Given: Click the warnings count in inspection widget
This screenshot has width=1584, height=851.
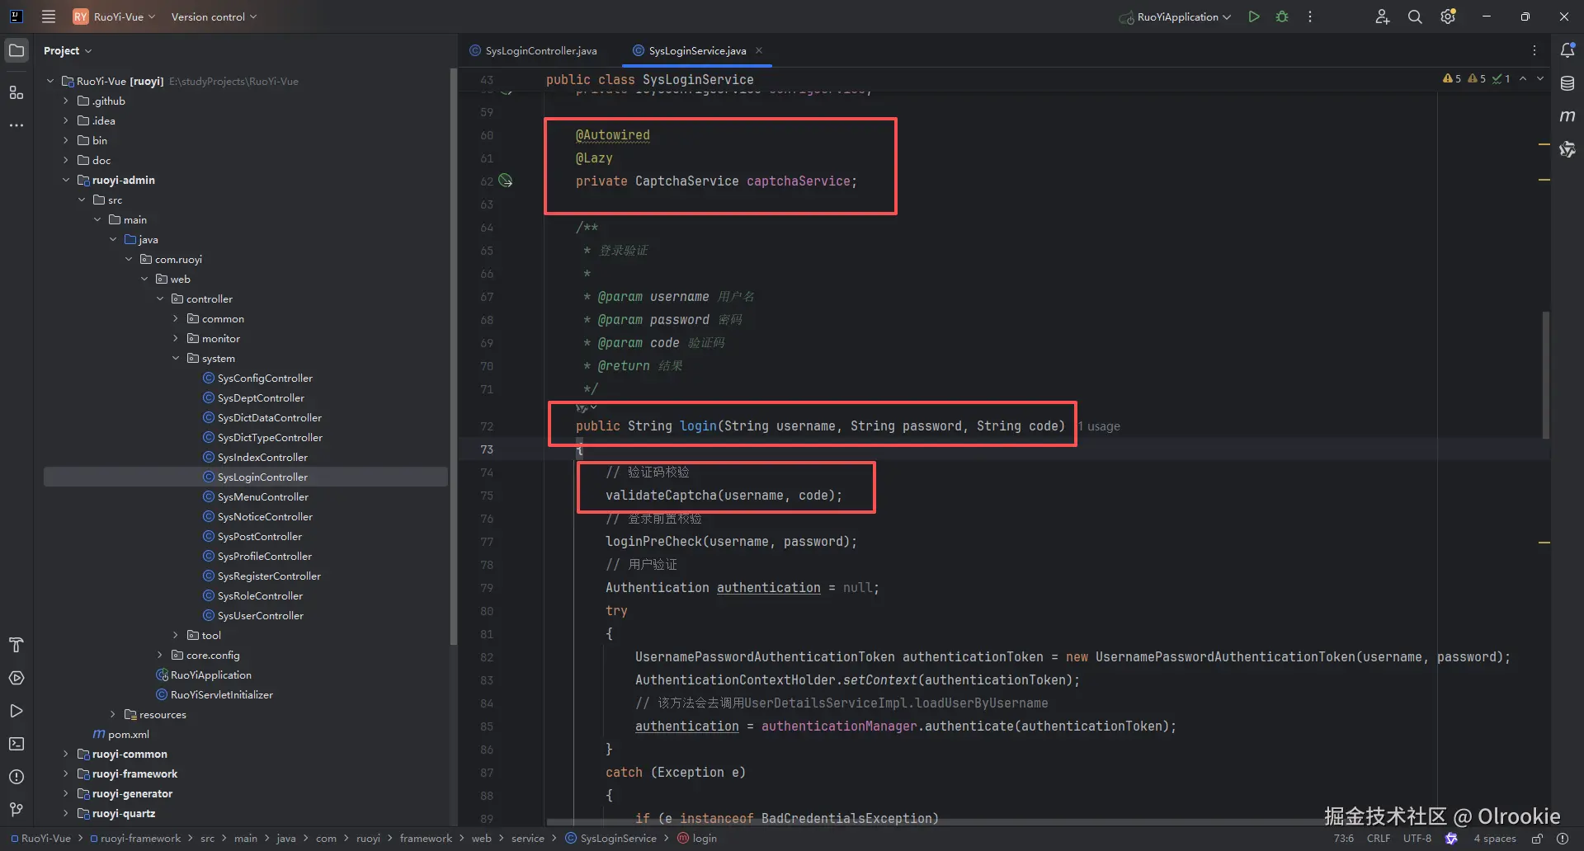Looking at the screenshot, I should coord(1452,78).
